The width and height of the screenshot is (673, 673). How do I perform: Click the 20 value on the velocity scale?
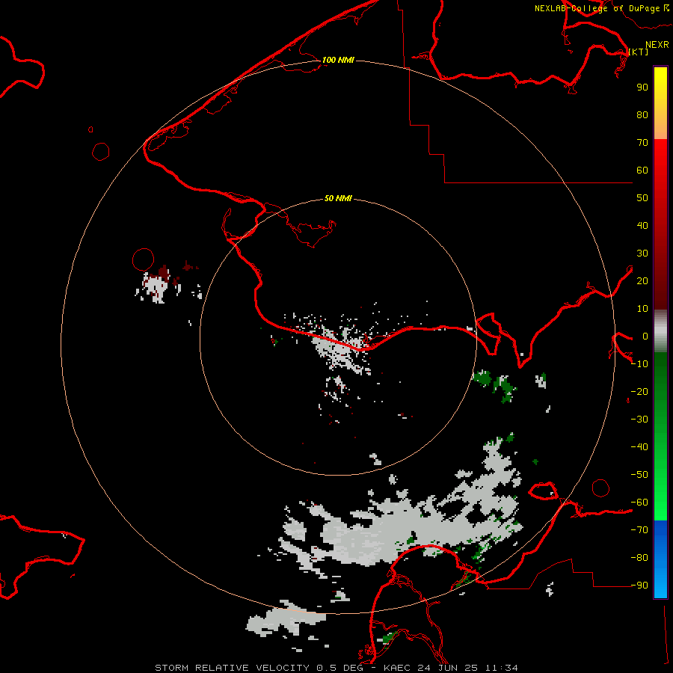pos(642,281)
